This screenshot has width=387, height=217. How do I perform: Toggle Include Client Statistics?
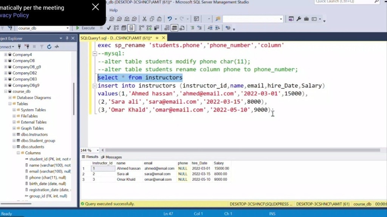coord(156,28)
